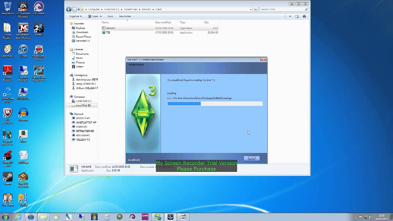Select RETREATSERVER under Network
Screen dimensions: 393x221
click(x=85, y=131)
